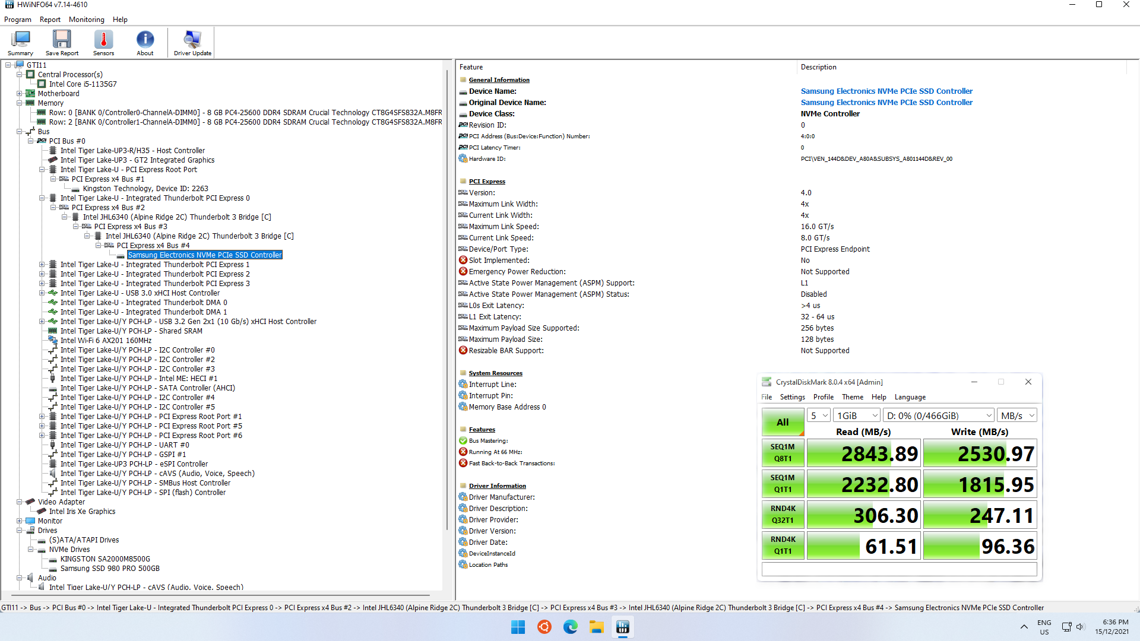
Task: Click the Bus Mastering green check icon
Action: point(463,440)
